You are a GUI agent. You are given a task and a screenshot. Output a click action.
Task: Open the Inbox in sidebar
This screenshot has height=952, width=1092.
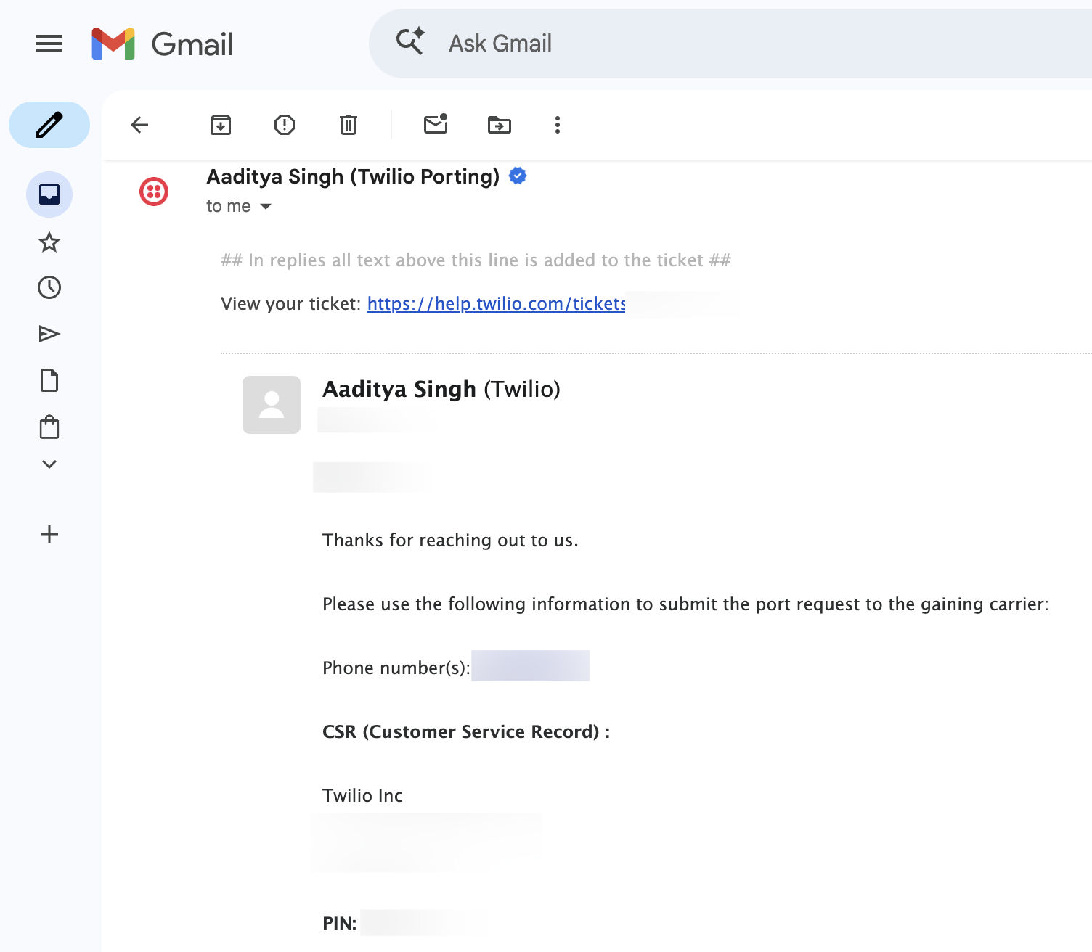(49, 194)
